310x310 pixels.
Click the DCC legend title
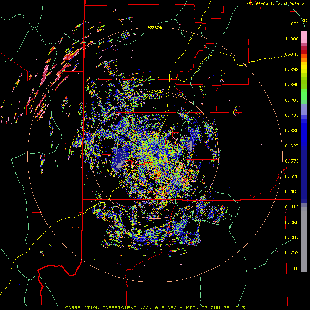pyautogui.click(x=302, y=21)
